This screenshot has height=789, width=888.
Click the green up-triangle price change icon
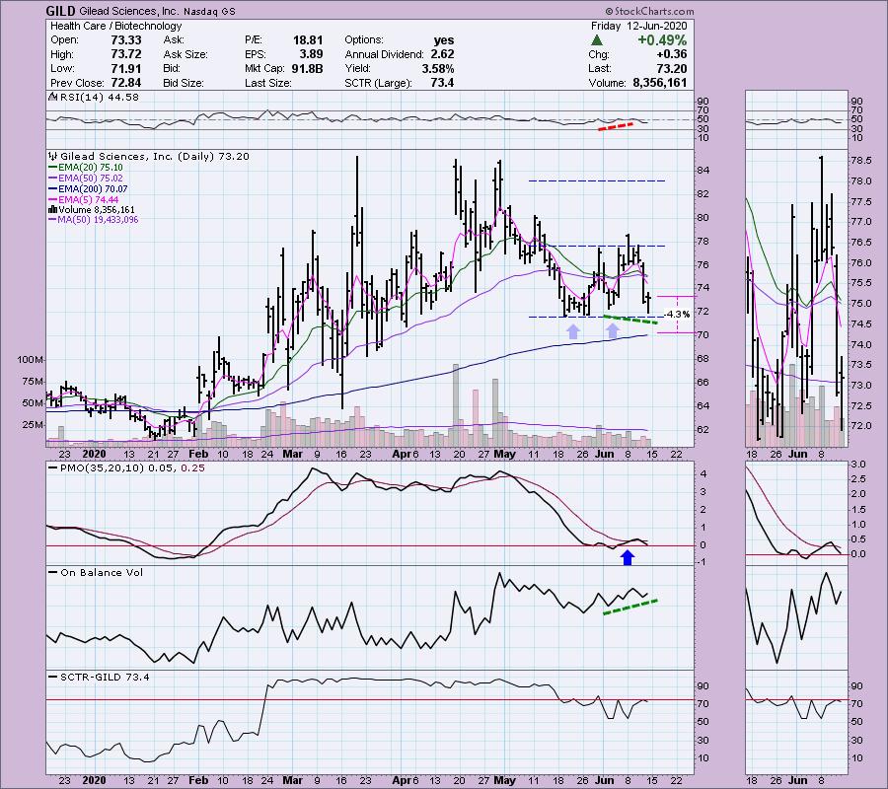pyautogui.click(x=596, y=39)
